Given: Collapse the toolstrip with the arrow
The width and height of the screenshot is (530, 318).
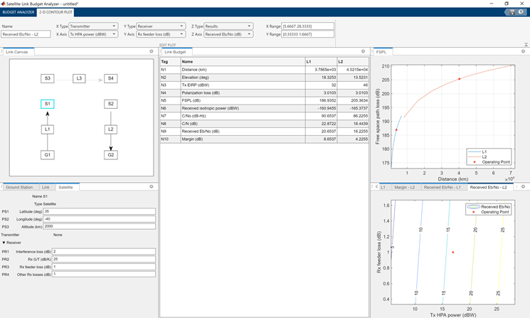Looking at the screenshot, I should coord(526,44).
